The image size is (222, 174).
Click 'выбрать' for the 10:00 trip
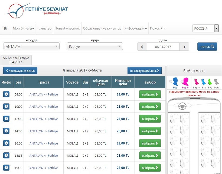[x=150, y=107]
